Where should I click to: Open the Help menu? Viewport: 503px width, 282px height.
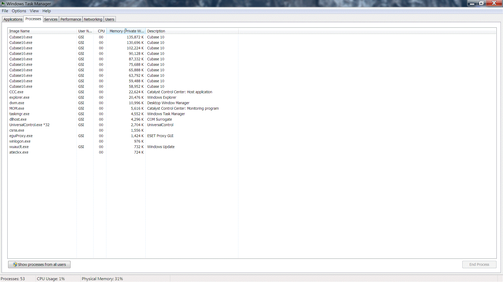[x=47, y=11]
